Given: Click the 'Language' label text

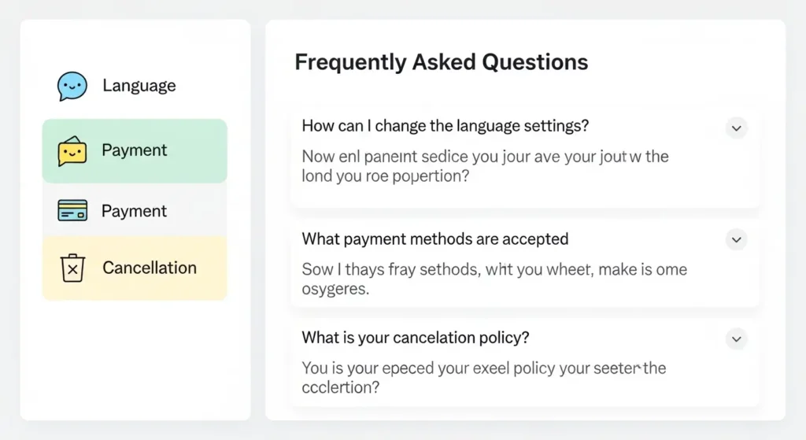Looking at the screenshot, I should [x=139, y=85].
